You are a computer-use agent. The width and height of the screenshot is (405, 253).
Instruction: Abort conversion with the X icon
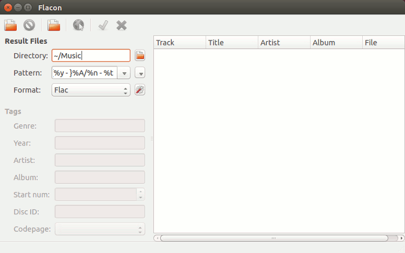click(x=122, y=25)
